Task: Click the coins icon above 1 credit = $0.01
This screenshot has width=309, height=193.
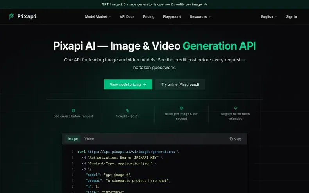Action: [127, 111]
